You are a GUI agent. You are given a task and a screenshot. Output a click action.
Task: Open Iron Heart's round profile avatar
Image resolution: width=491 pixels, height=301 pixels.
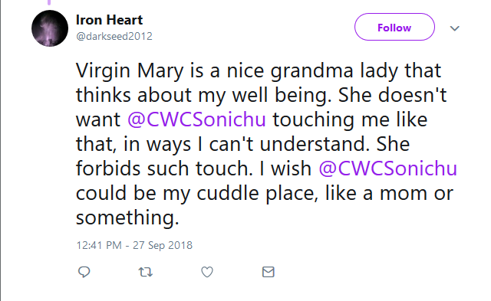pos(50,28)
